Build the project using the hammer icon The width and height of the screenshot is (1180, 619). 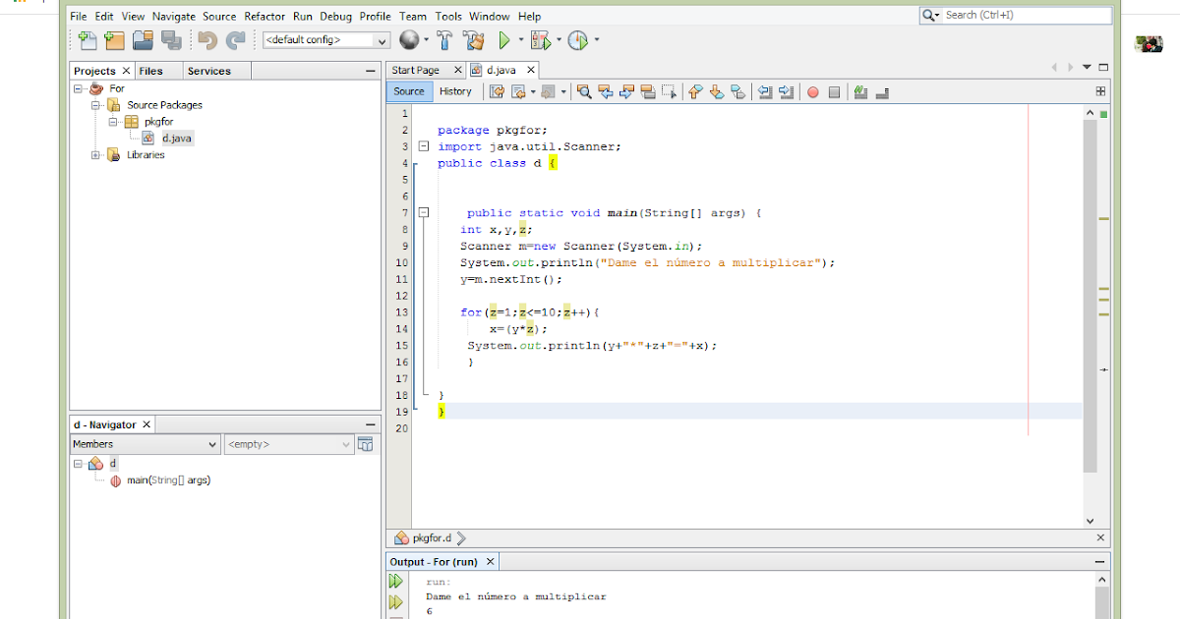(444, 40)
